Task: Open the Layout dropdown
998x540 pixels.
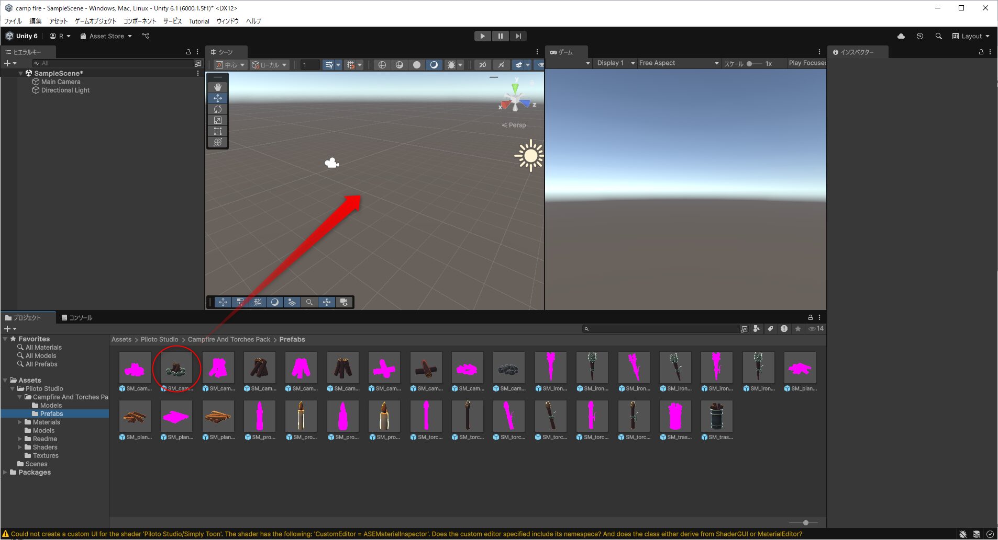Action: click(x=971, y=36)
